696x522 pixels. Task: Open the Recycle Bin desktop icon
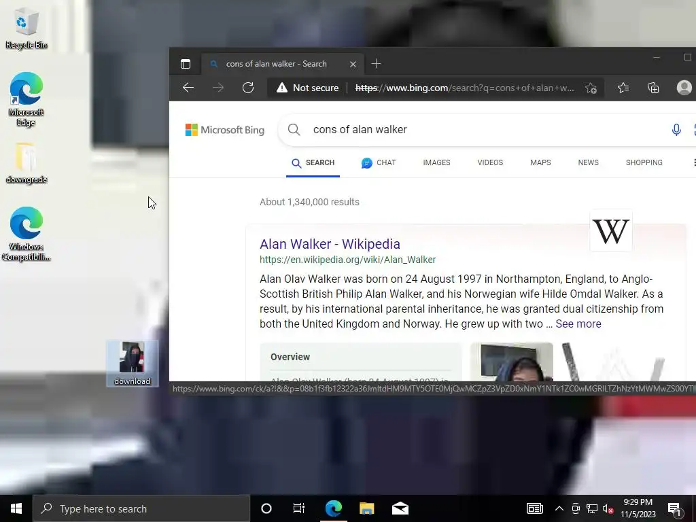[x=27, y=29]
